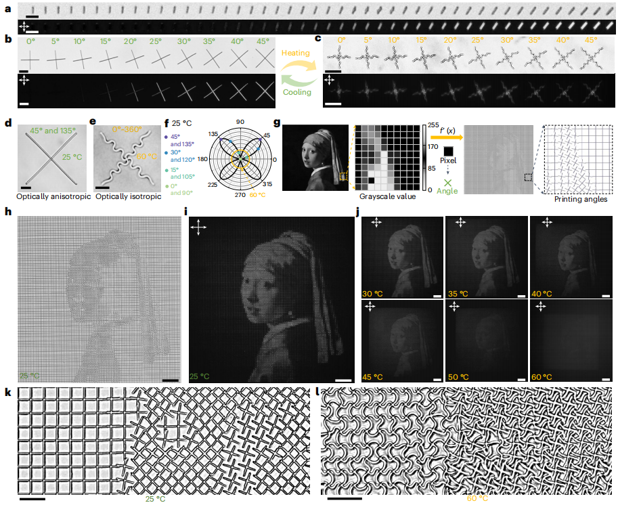Viewport: 618px width, 505px height.
Task: Click crossed-polarizer arrows icon in panel c
Action: click(329, 81)
